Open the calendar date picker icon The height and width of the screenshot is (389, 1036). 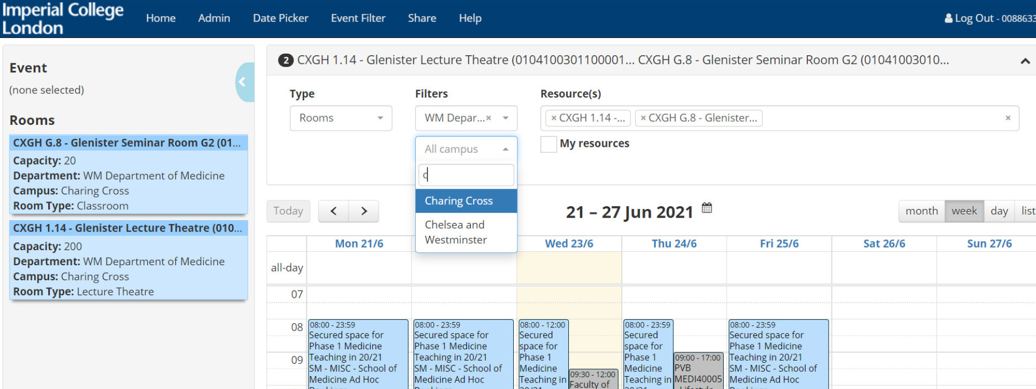(x=707, y=208)
